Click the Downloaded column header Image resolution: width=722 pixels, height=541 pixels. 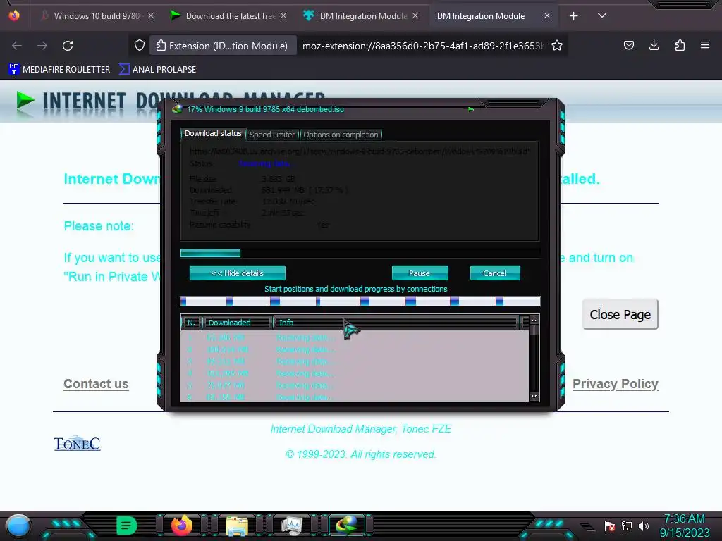click(237, 323)
